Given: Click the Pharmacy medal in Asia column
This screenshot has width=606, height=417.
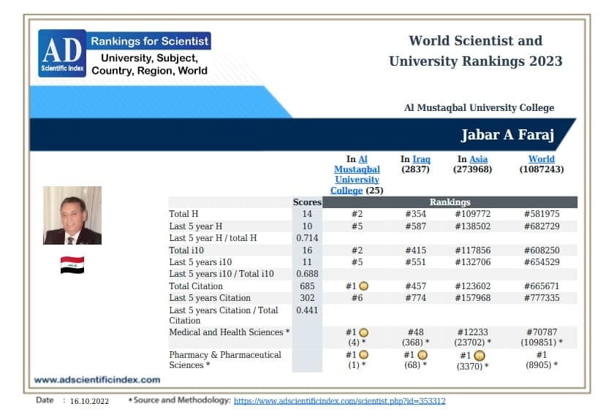Looking at the screenshot, I should click(480, 356).
